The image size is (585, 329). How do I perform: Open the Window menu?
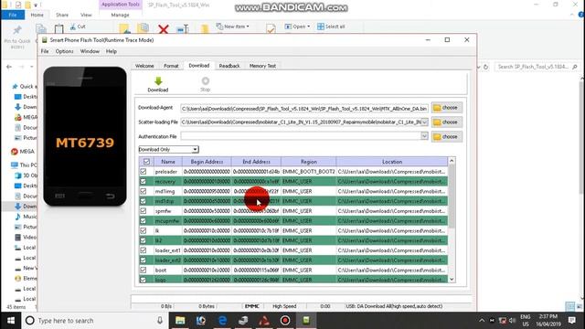click(90, 51)
